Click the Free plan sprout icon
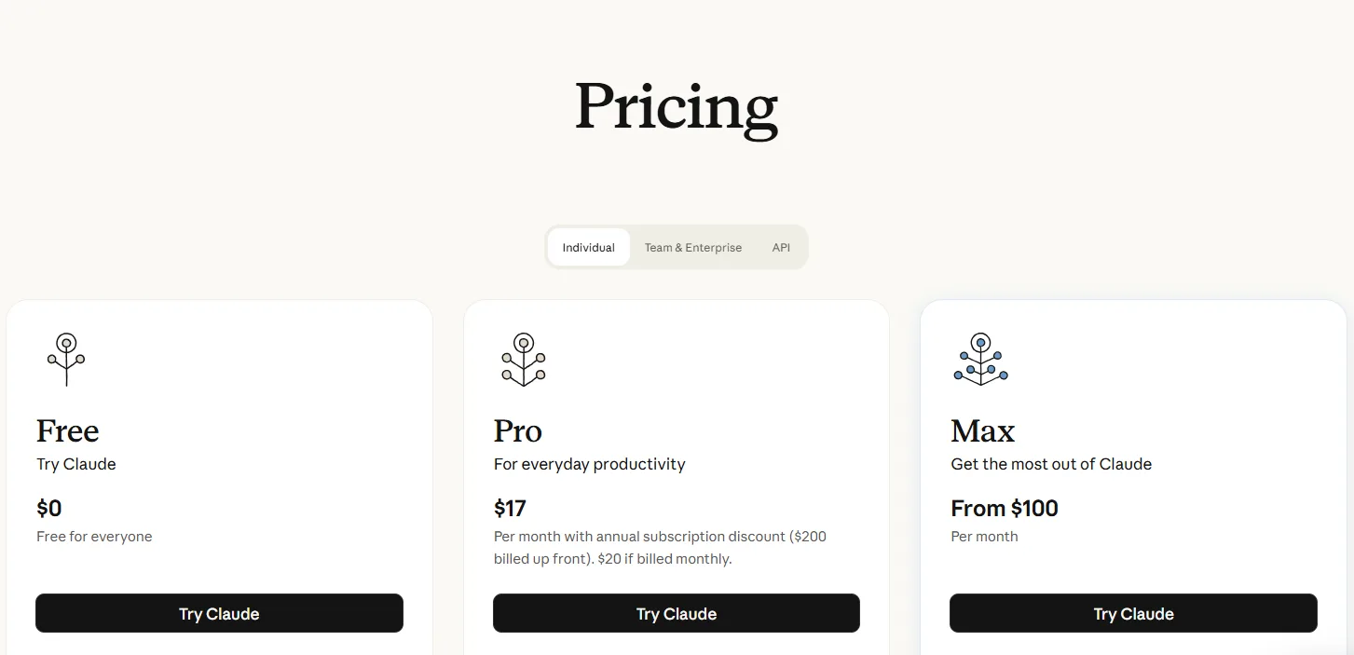 (66, 360)
